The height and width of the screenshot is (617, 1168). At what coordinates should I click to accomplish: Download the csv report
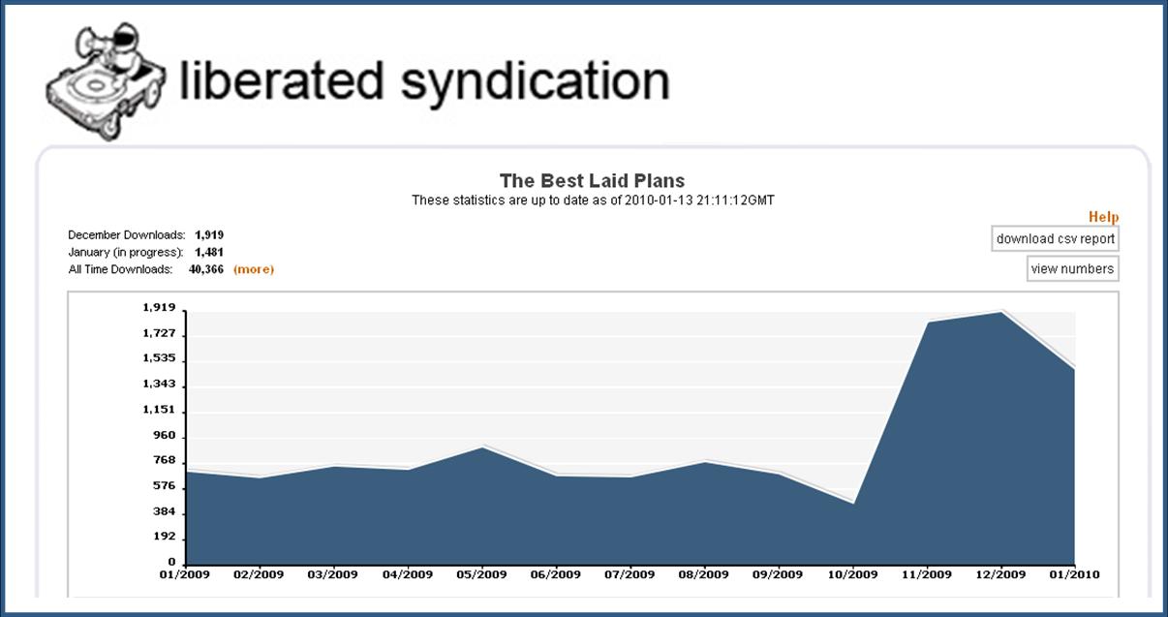point(1055,238)
